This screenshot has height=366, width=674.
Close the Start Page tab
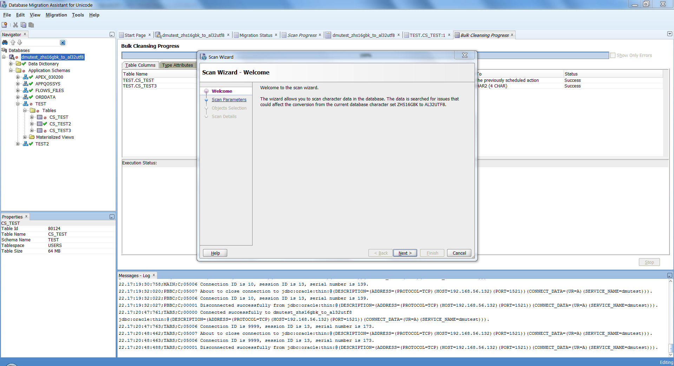coord(150,35)
